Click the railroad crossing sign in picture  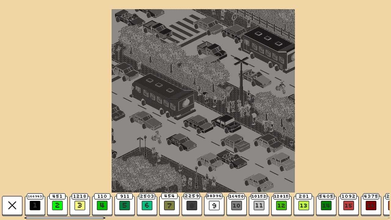pyautogui.click(x=241, y=61)
